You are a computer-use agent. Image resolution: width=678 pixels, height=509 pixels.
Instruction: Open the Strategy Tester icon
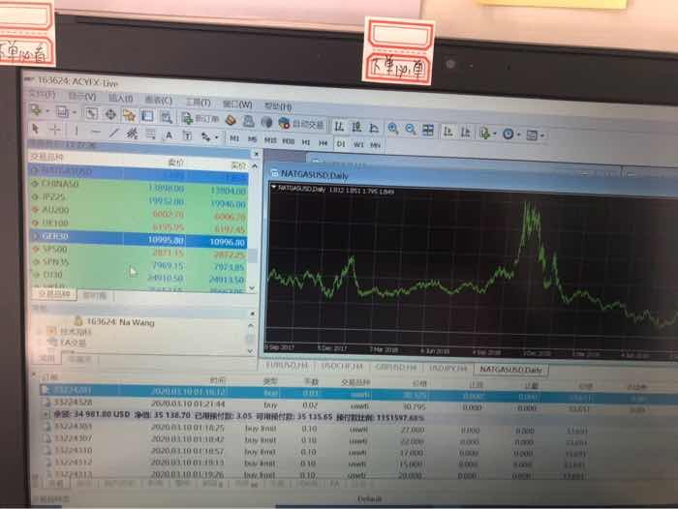(166, 117)
